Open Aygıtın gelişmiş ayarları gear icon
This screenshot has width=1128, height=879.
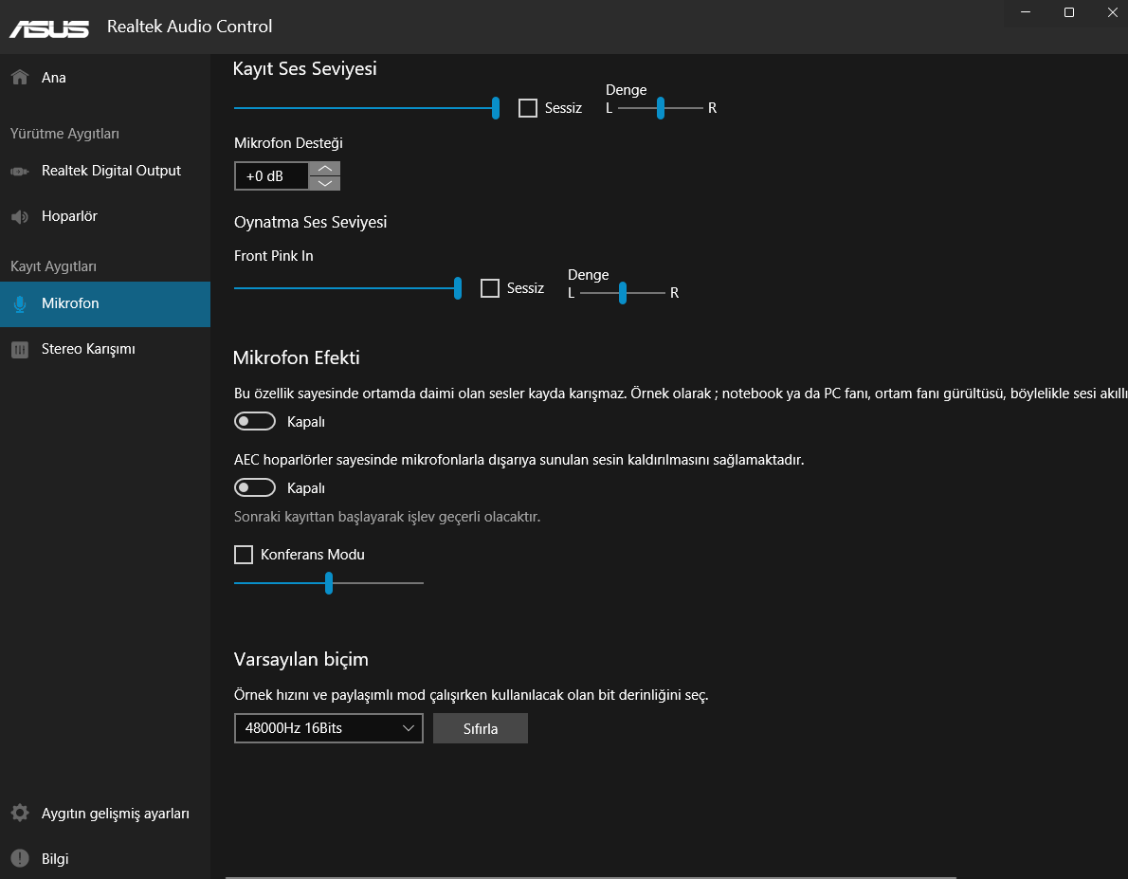(19, 814)
